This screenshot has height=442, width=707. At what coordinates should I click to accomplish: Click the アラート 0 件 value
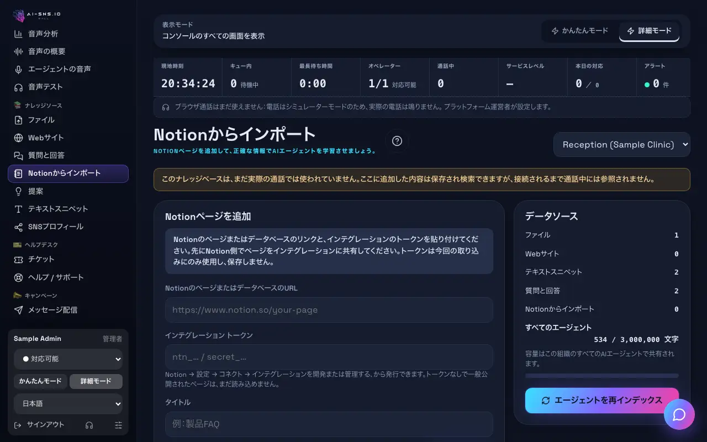pos(657,84)
